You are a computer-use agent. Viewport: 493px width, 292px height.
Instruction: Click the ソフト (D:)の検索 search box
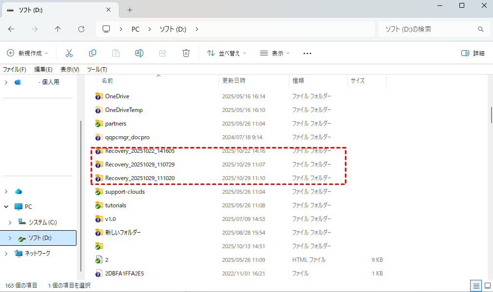[429, 29]
